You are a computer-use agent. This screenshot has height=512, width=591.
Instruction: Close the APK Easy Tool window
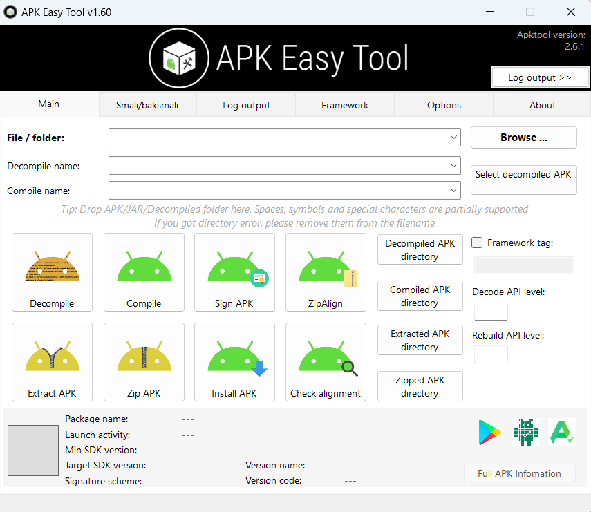click(571, 12)
